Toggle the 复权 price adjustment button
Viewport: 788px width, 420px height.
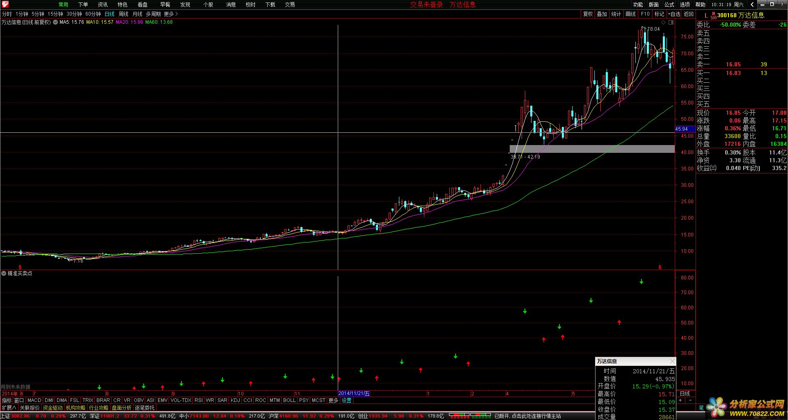tap(588, 14)
